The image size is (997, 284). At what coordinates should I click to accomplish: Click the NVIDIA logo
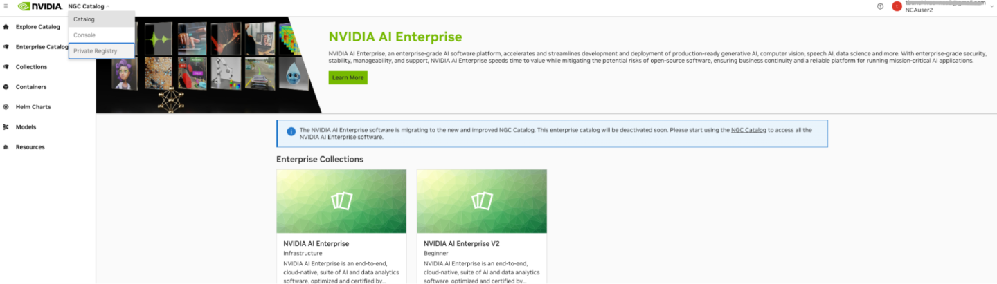coord(39,6)
